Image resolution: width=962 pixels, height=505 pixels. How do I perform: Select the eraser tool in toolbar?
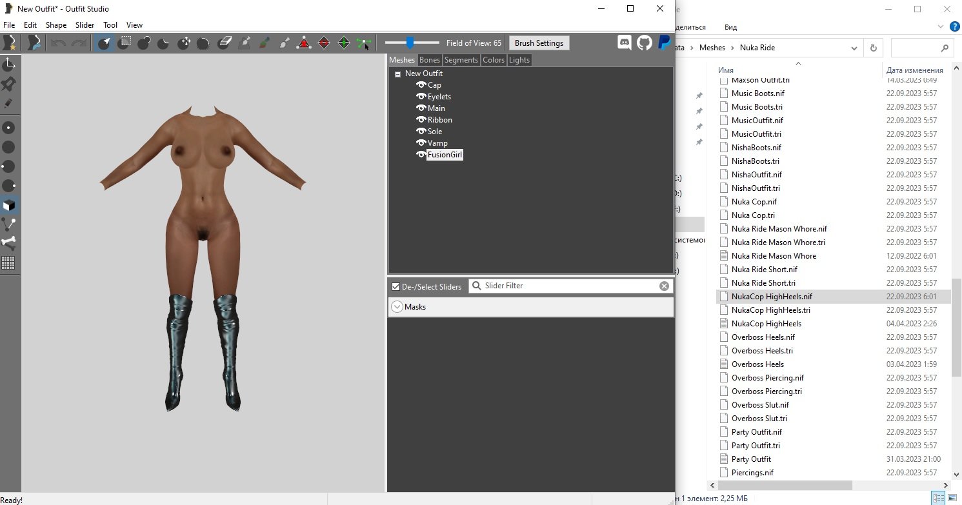[224, 43]
